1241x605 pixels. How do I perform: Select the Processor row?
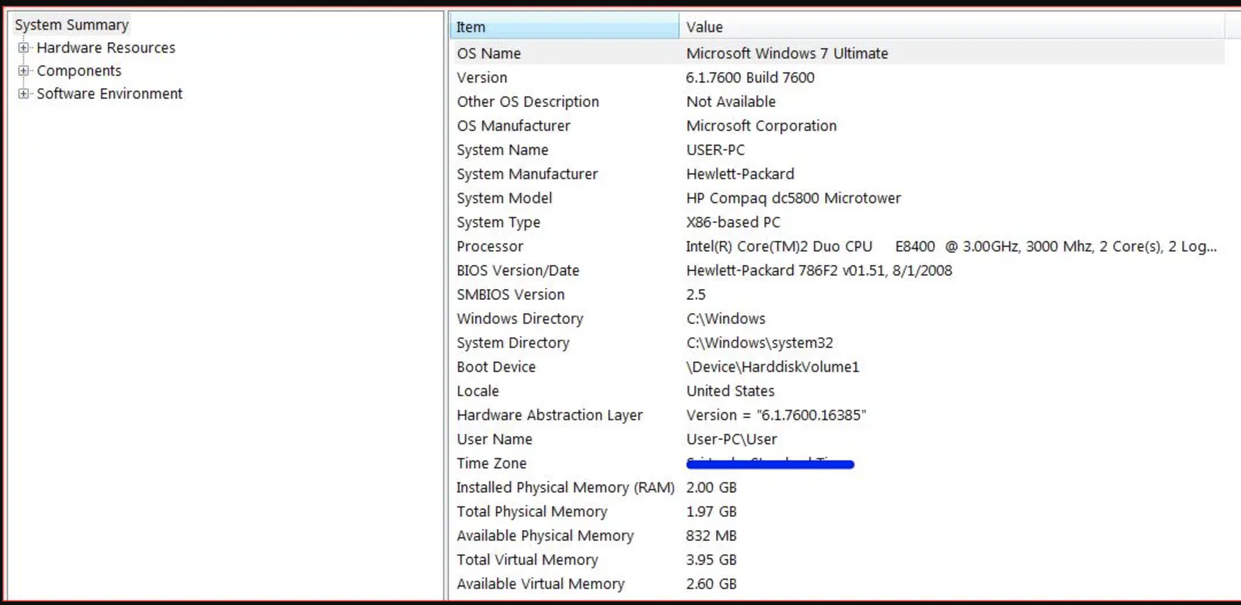point(490,246)
